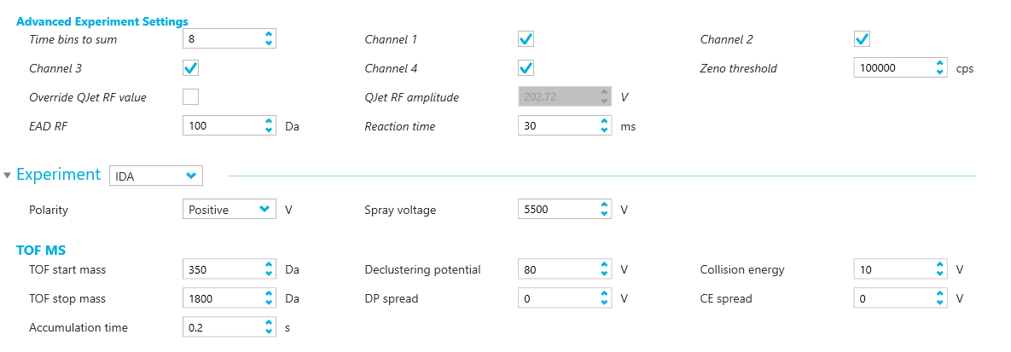Toggle the Channel 1 checkbox
The image size is (1011, 352).
click(526, 39)
